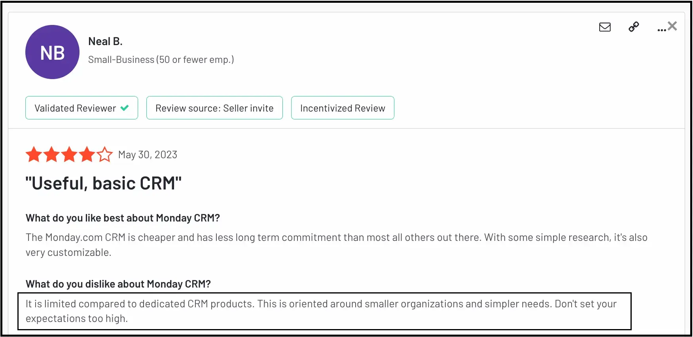Click the empty fifth rating star

[x=105, y=155]
